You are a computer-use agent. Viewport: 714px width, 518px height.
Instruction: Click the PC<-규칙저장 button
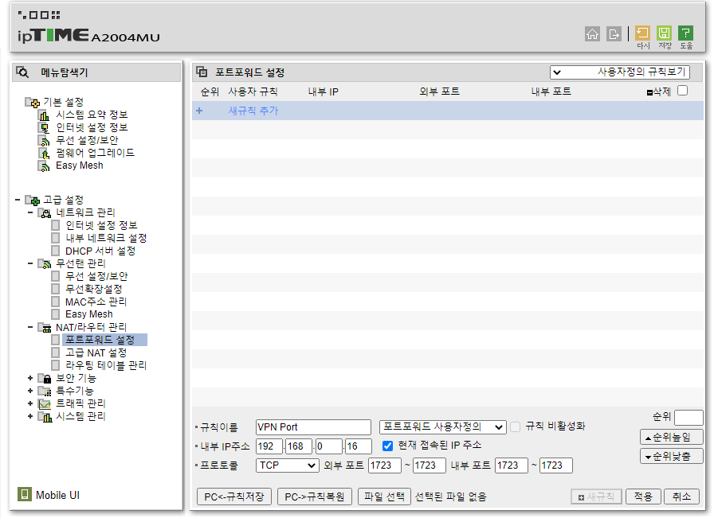coord(234,497)
